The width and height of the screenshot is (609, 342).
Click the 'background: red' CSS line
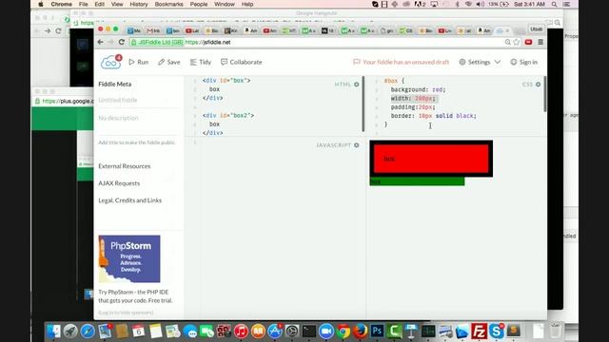coord(418,89)
